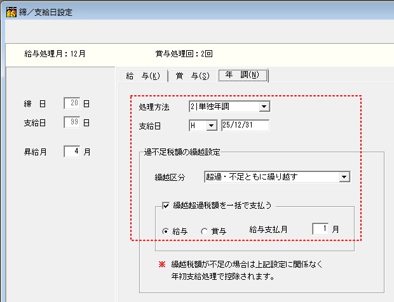Screen dimensions: 394x302
Task: Click the 繰越区分 label
Action: pyautogui.click(x=170, y=178)
